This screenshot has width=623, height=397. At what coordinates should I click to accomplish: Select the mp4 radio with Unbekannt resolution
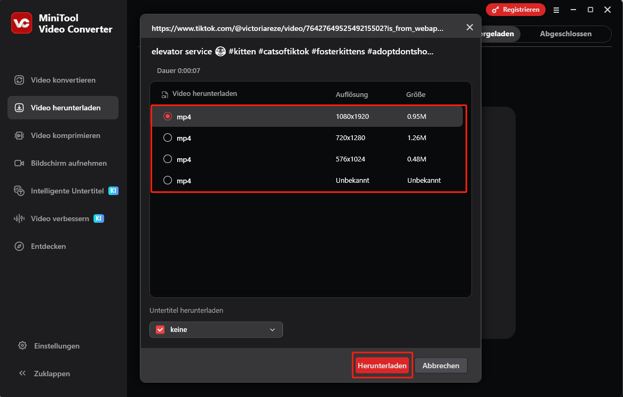pyautogui.click(x=168, y=181)
